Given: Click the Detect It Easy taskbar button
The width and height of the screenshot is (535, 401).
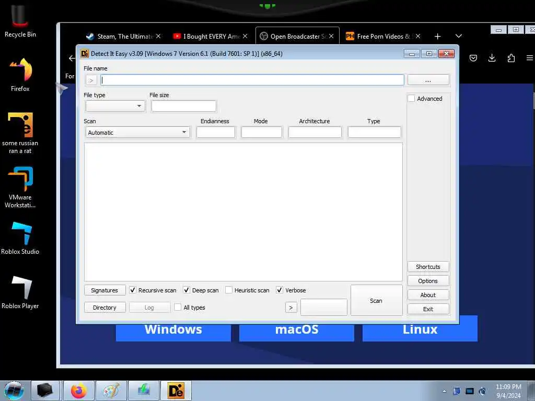Looking at the screenshot, I should pos(176,391).
